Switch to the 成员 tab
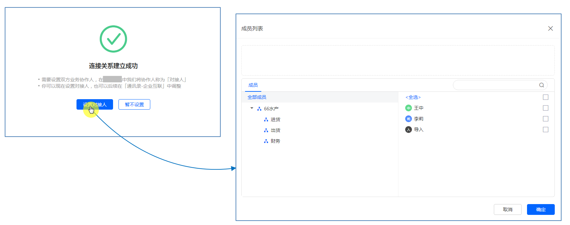Image resolution: width=570 pixels, height=225 pixels. (x=253, y=85)
